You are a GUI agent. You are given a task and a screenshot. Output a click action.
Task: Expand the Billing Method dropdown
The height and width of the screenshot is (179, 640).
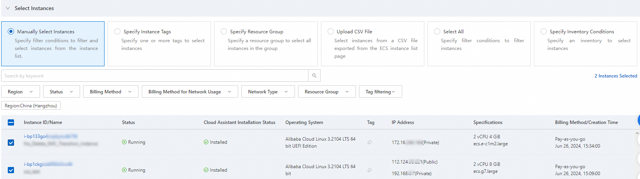click(111, 92)
